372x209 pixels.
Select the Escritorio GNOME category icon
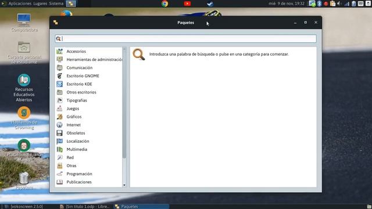pyautogui.click(x=59, y=76)
